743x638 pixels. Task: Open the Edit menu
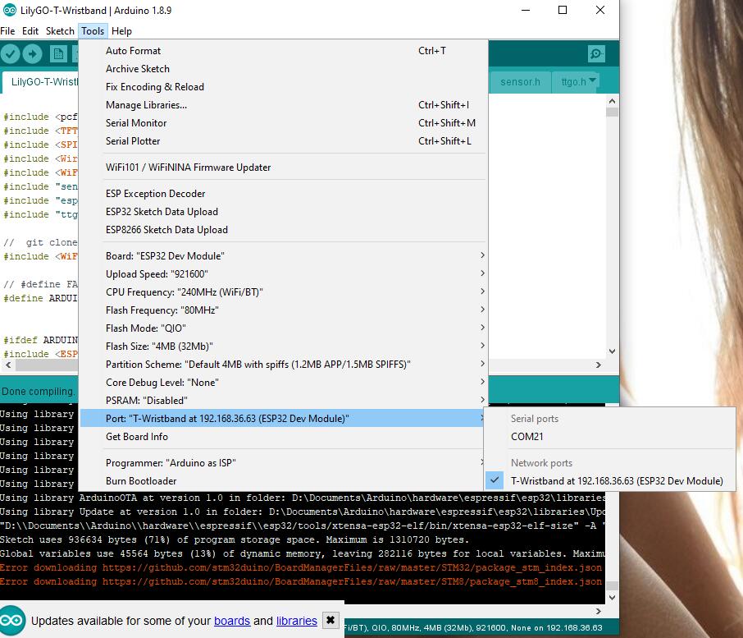coord(30,31)
